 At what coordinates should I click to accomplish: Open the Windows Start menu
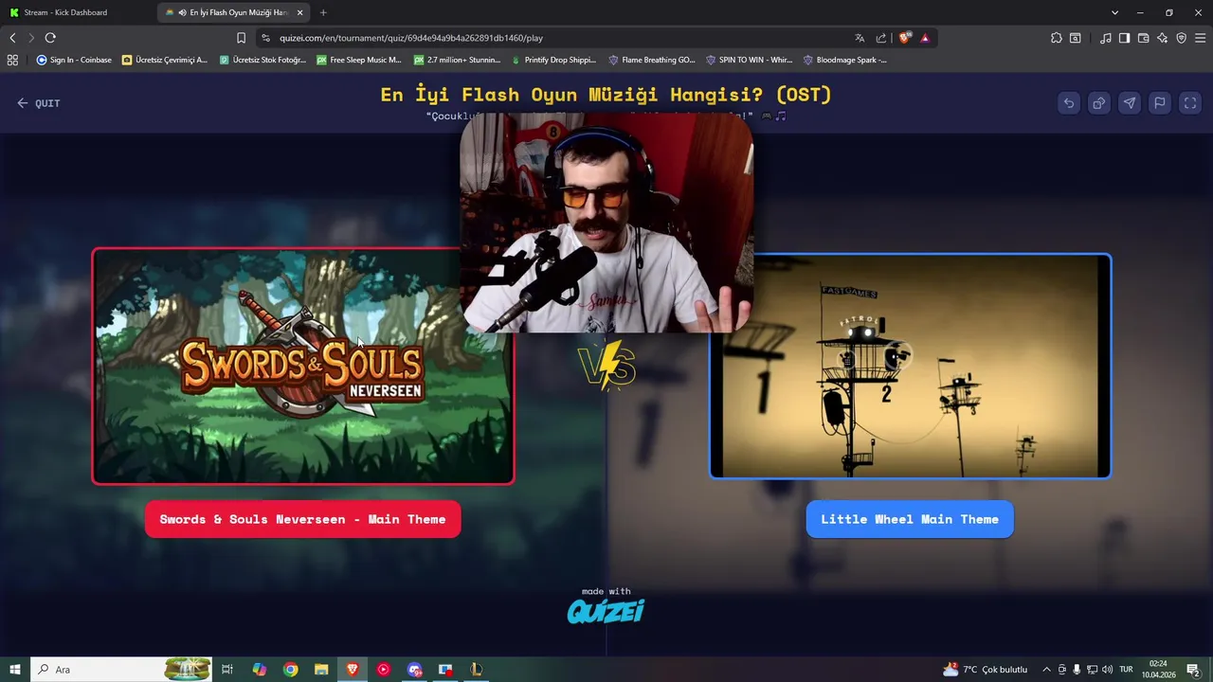(15, 670)
